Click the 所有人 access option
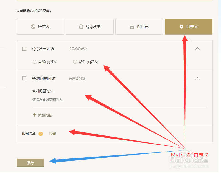 [40, 27]
